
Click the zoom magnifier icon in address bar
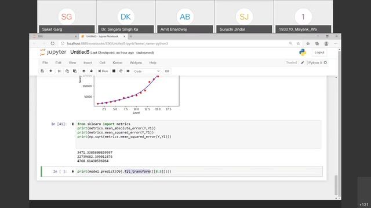click(x=290, y=43)
